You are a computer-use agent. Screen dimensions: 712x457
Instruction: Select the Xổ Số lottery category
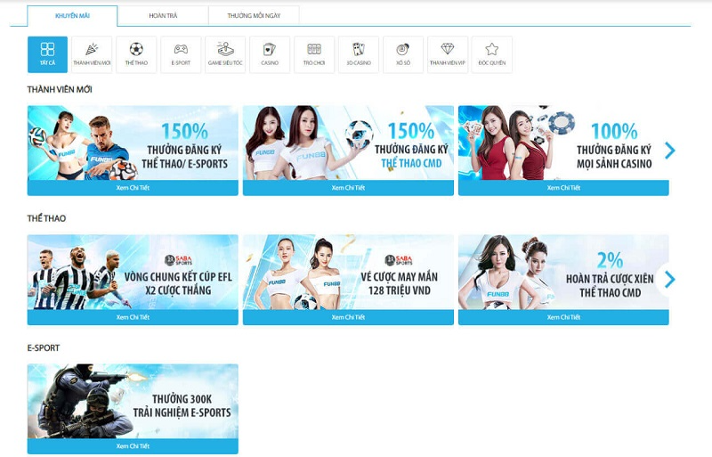pos(403,54)
